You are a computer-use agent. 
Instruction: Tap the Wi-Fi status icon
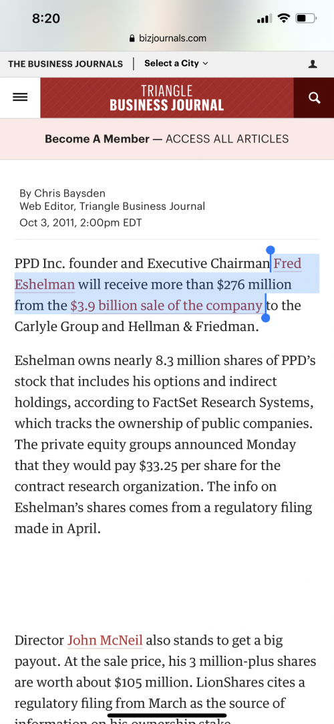coord(284,19)
